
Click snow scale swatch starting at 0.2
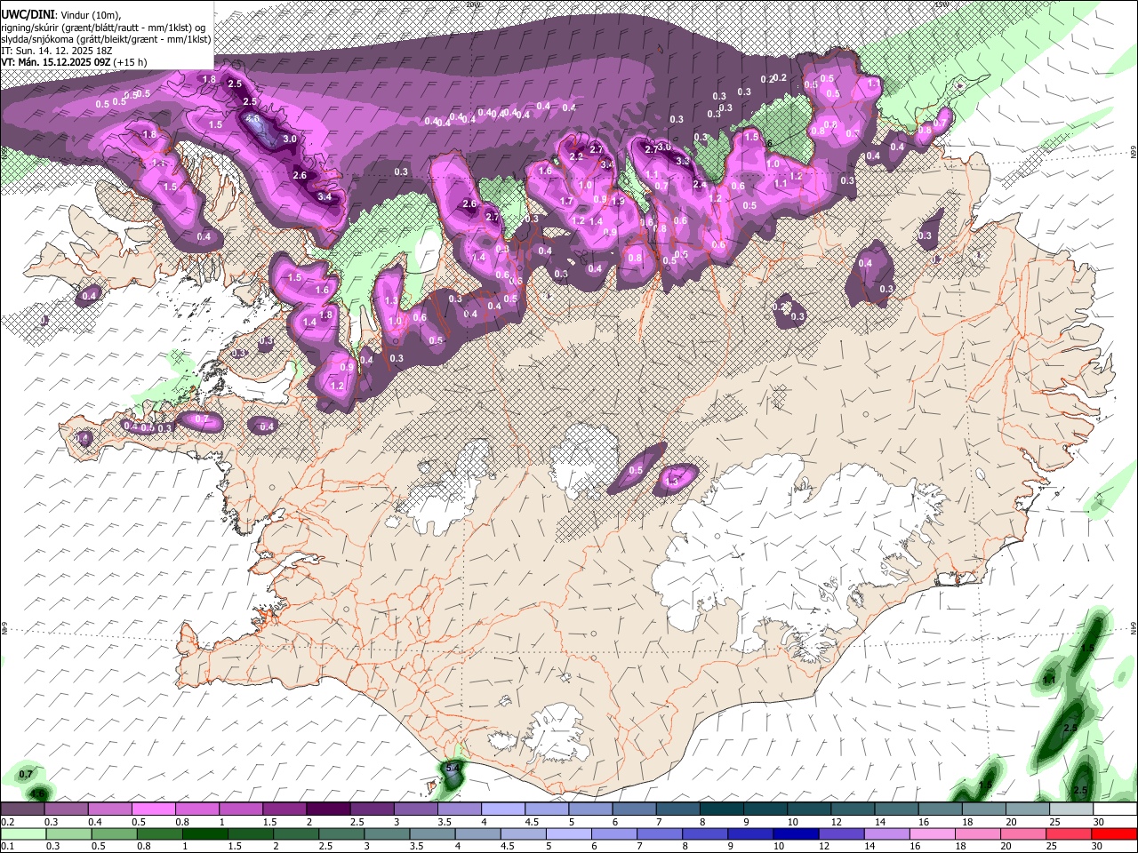click(x=22, y=809)
